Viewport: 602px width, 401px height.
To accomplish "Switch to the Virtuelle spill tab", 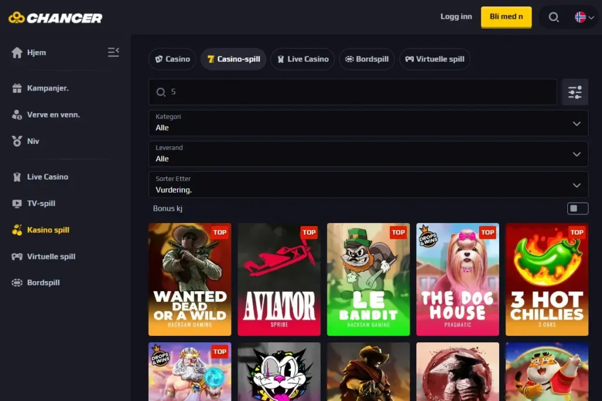I will click(x=434, y=59).
